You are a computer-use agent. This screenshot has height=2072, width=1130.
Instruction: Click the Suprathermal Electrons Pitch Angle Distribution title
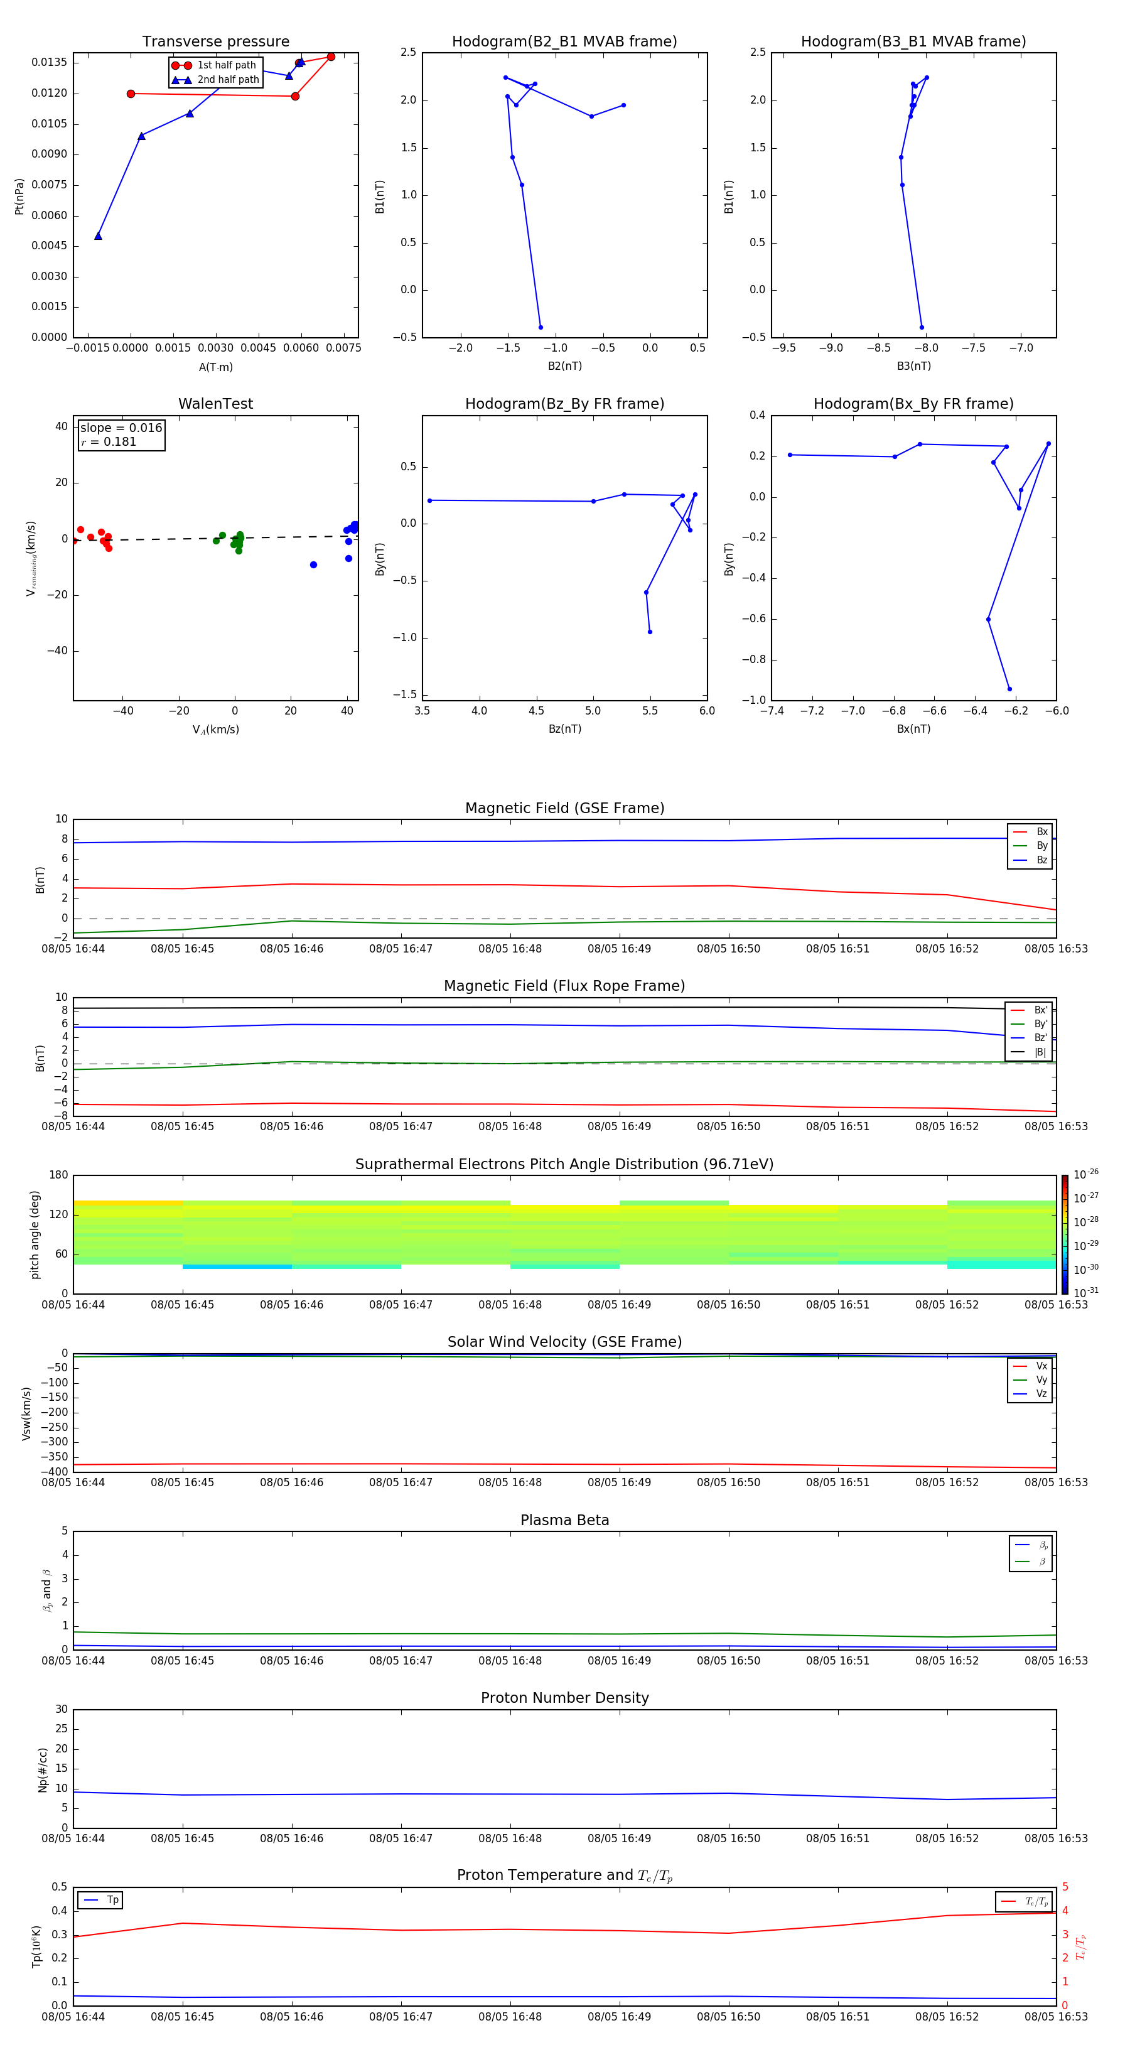(x=564, y=1165)
